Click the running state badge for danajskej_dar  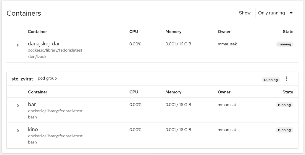coord(285,44)
